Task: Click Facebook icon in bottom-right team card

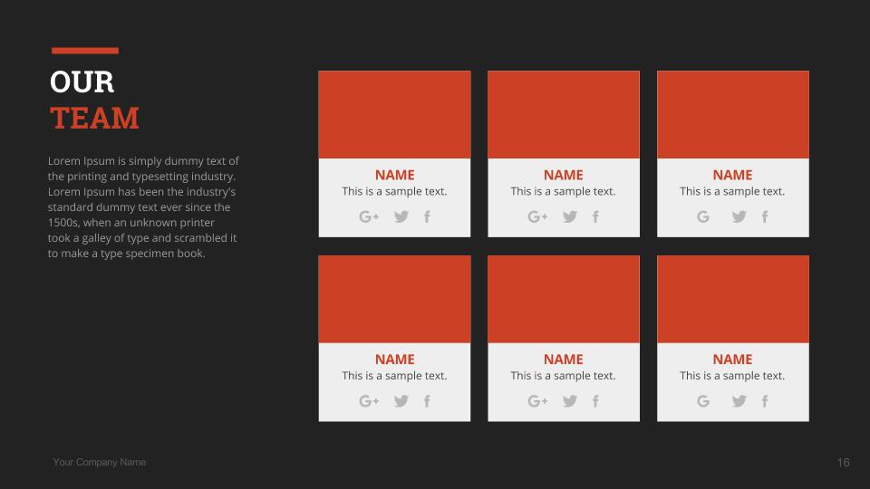Action: click(x=764, y=401)
